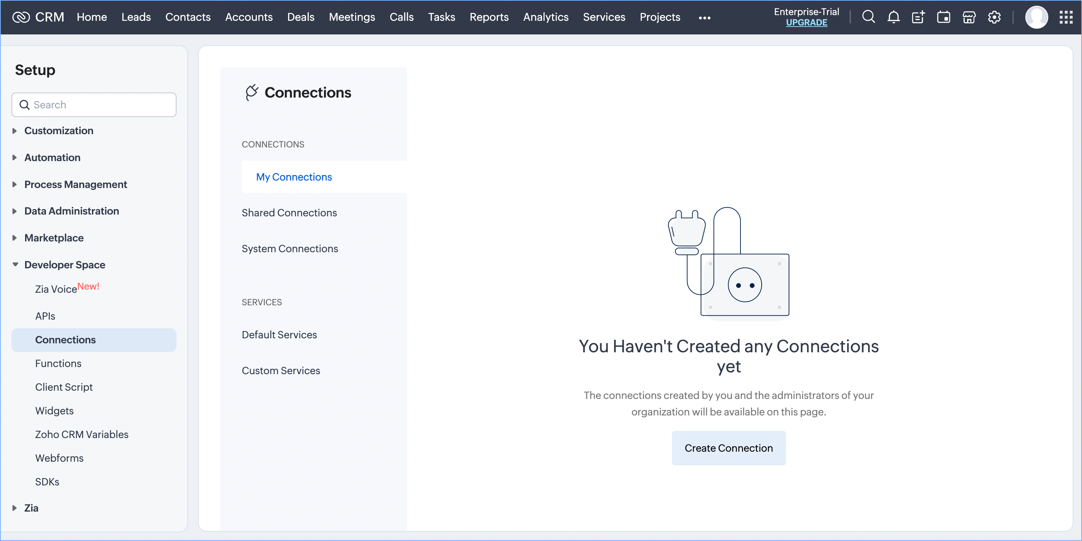Open the setup gear icon
This screenshot has height=541, width=1082.
point(994,17)
